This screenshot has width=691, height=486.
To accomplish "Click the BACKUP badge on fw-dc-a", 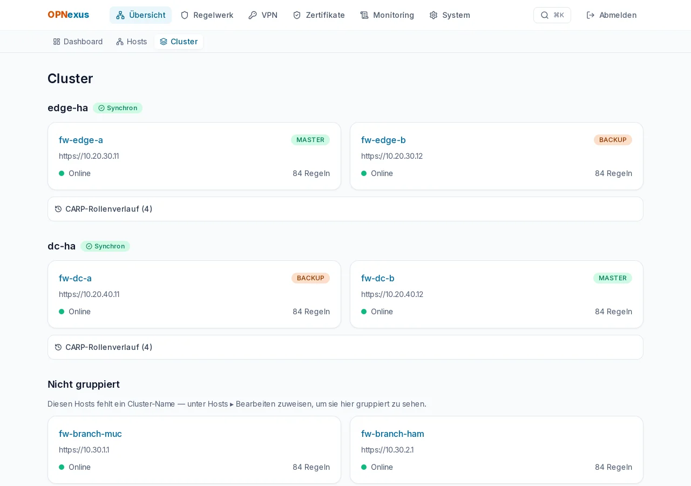I will tap(310, 278).
